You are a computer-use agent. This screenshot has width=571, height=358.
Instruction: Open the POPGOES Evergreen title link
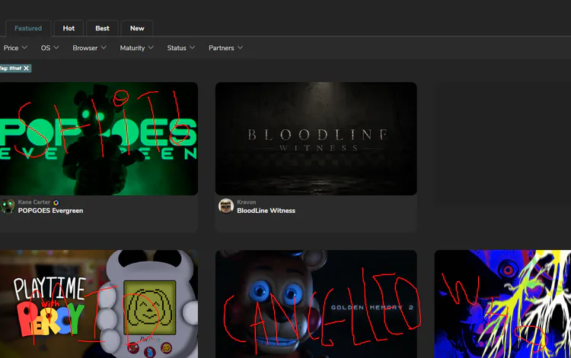coord(50,211)
